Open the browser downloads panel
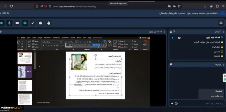 coord(205,6)
